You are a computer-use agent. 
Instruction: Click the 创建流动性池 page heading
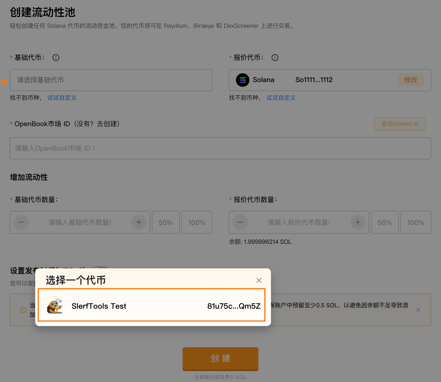(x=43, y=12)
